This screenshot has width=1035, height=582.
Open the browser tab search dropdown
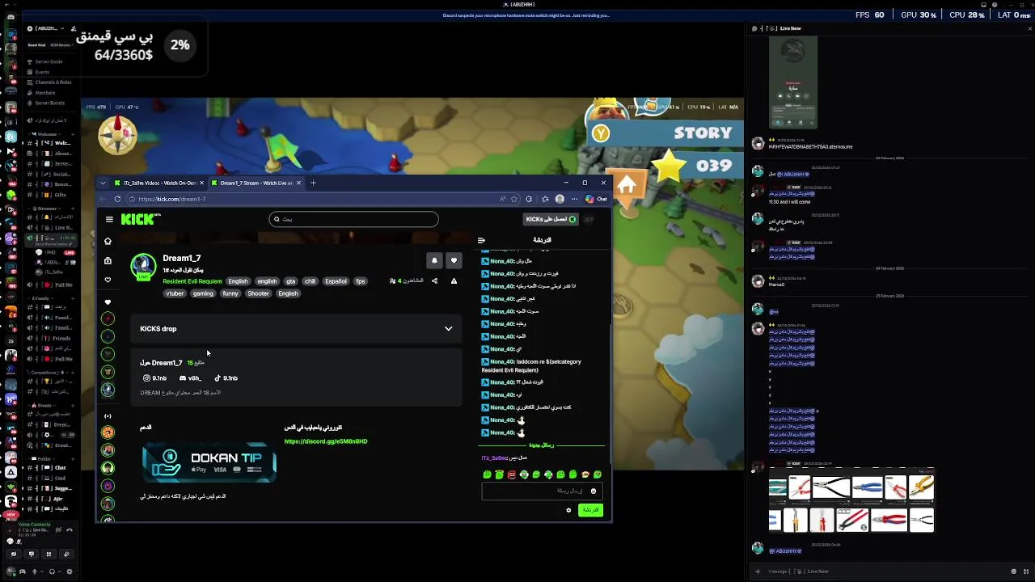tap(102, 183)
